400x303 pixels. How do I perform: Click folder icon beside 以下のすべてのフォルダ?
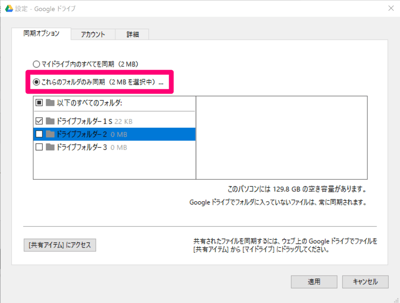click(50, 103)
